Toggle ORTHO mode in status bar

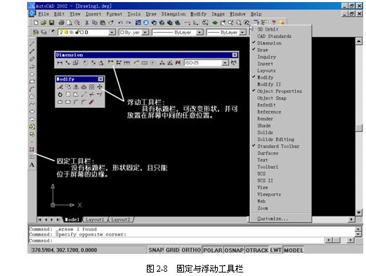(191, 250)
